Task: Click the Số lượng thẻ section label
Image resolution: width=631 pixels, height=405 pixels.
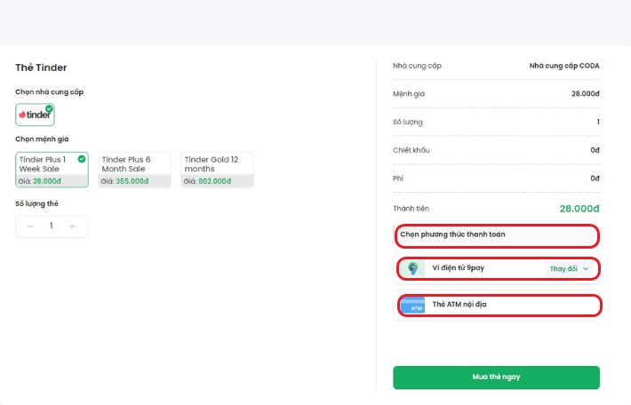Action: (x=36, y=203)
